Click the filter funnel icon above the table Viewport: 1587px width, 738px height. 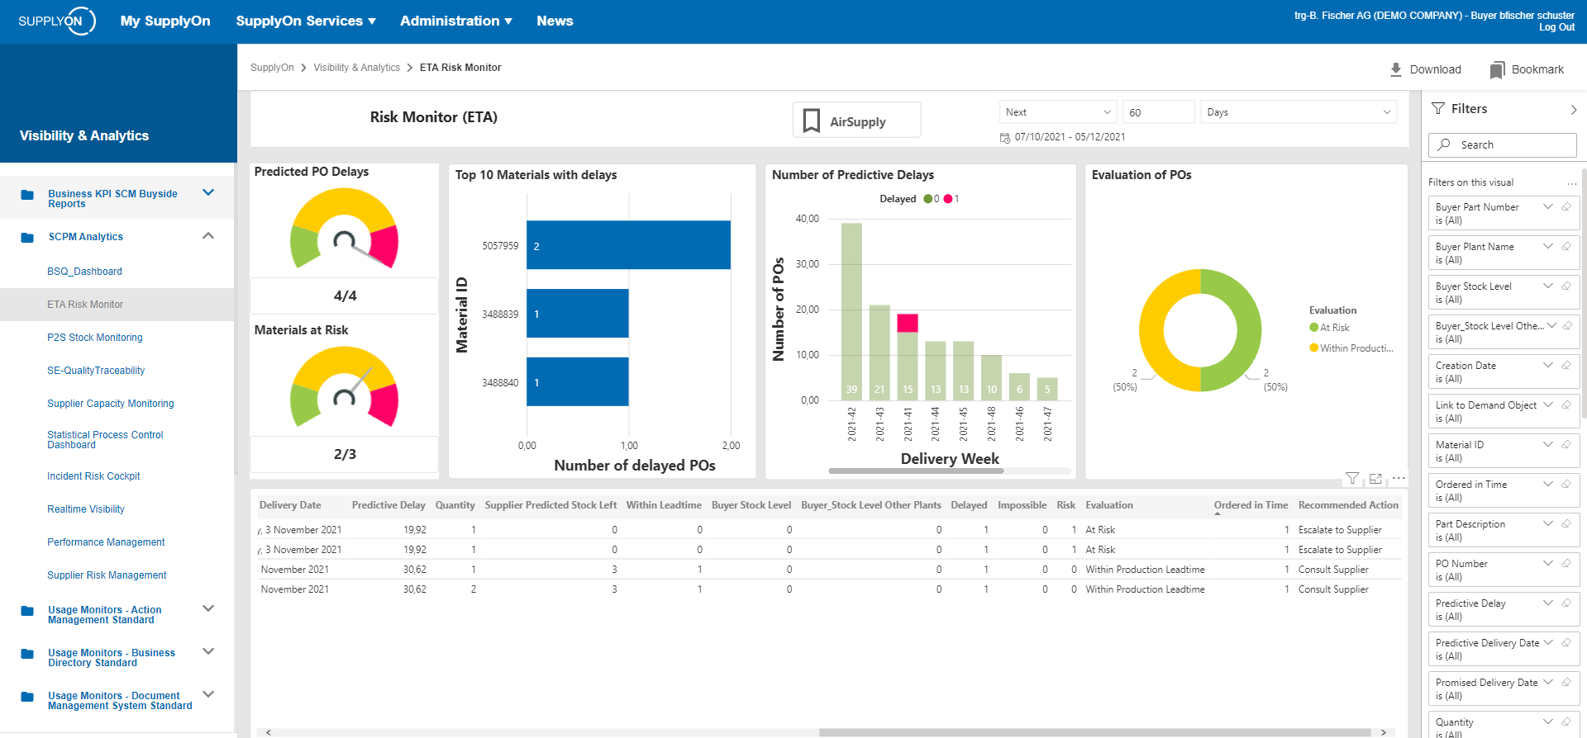[x=1352, y=478]
